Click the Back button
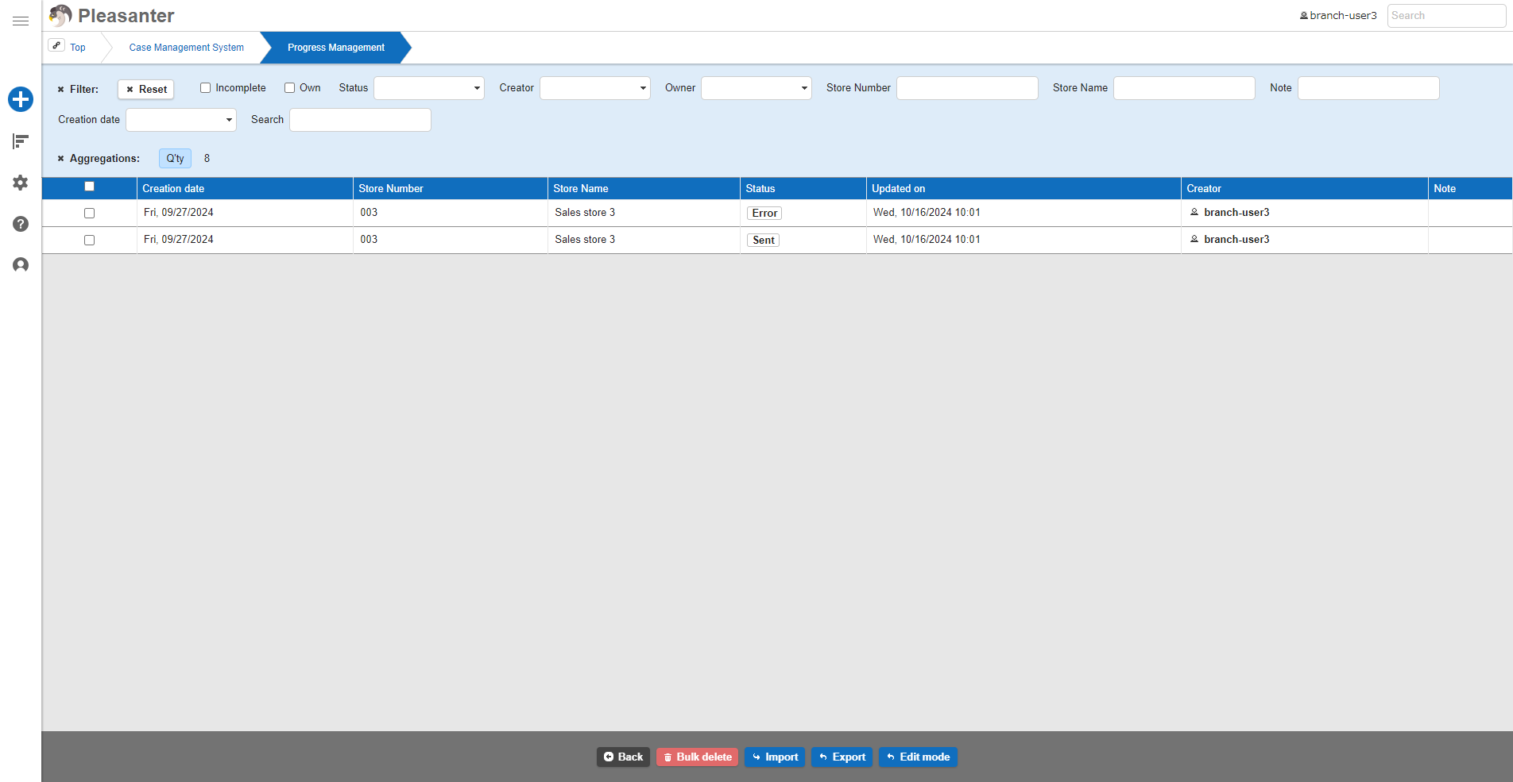This screenshot has height=782, width=1513. [x=624, y=757]
